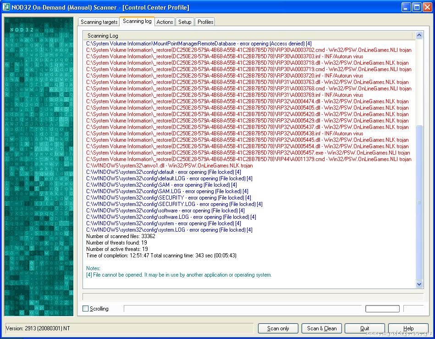The width and height of the screenshot is (435, 339).
Task: Select log line for A0003769.inf
Action: [225, 95]
